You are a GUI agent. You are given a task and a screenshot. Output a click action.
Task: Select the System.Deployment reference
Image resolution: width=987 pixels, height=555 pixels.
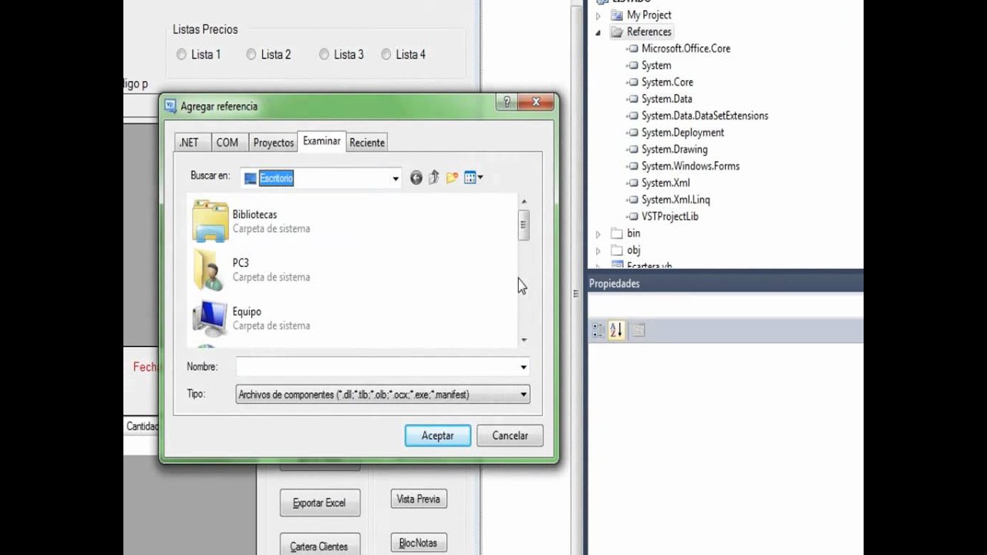pos(682,133)
